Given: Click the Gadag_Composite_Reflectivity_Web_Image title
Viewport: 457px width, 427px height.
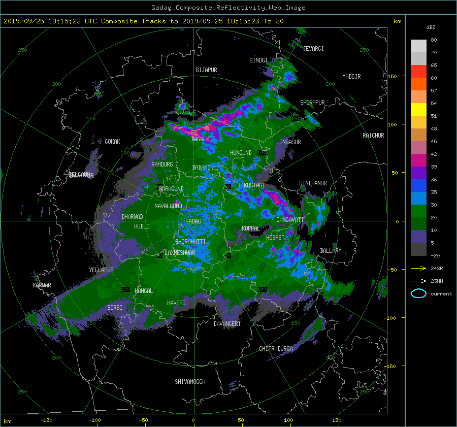Looking at the screenshot, I should (x=228, y=8).
